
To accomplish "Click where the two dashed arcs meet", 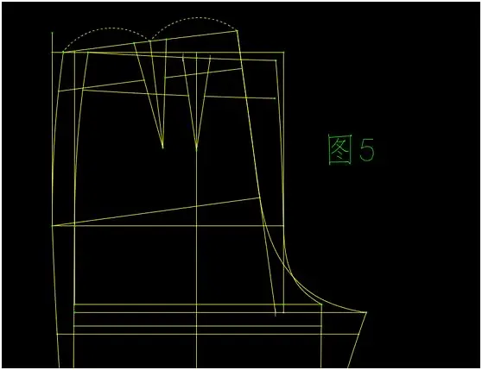I will [x=150, y=41].
